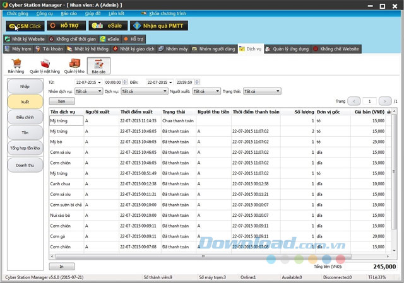Click the page number input field
The height and width of the screenshot is (283, 404).
coord(370,101)
